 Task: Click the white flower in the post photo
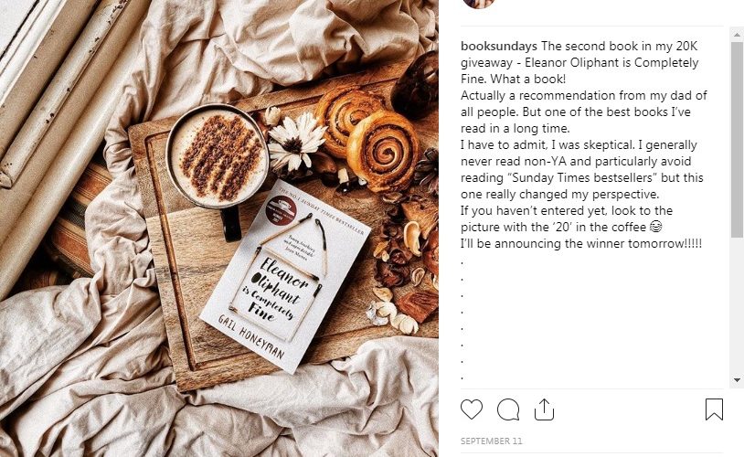click(296, 143)
